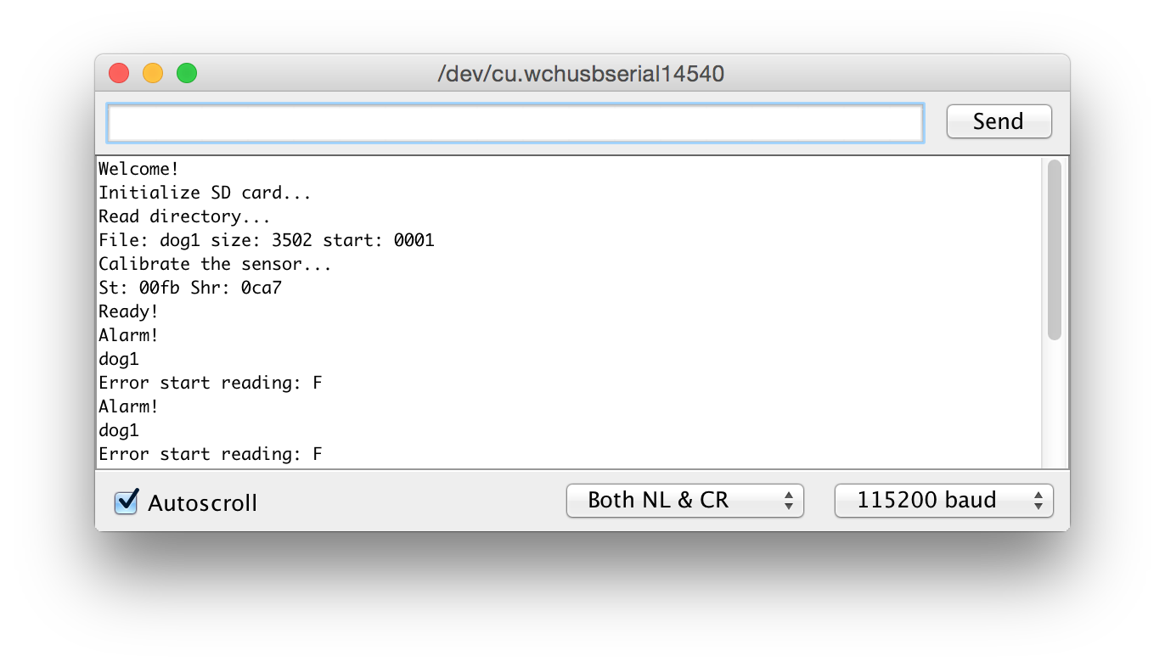Zoom window with the green button
This screenshot has width=1165, height=667.
click(x=187, y=74)
